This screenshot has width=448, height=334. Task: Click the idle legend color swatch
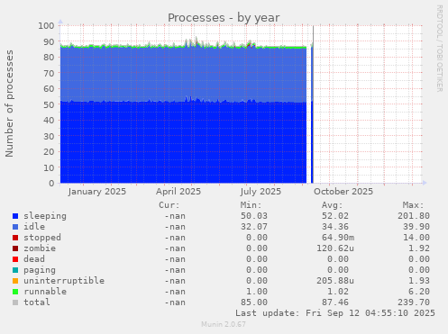(x=15, y=227)
